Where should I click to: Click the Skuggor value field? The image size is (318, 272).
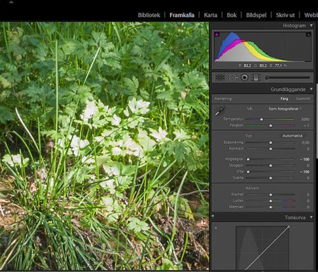point(308,165)
